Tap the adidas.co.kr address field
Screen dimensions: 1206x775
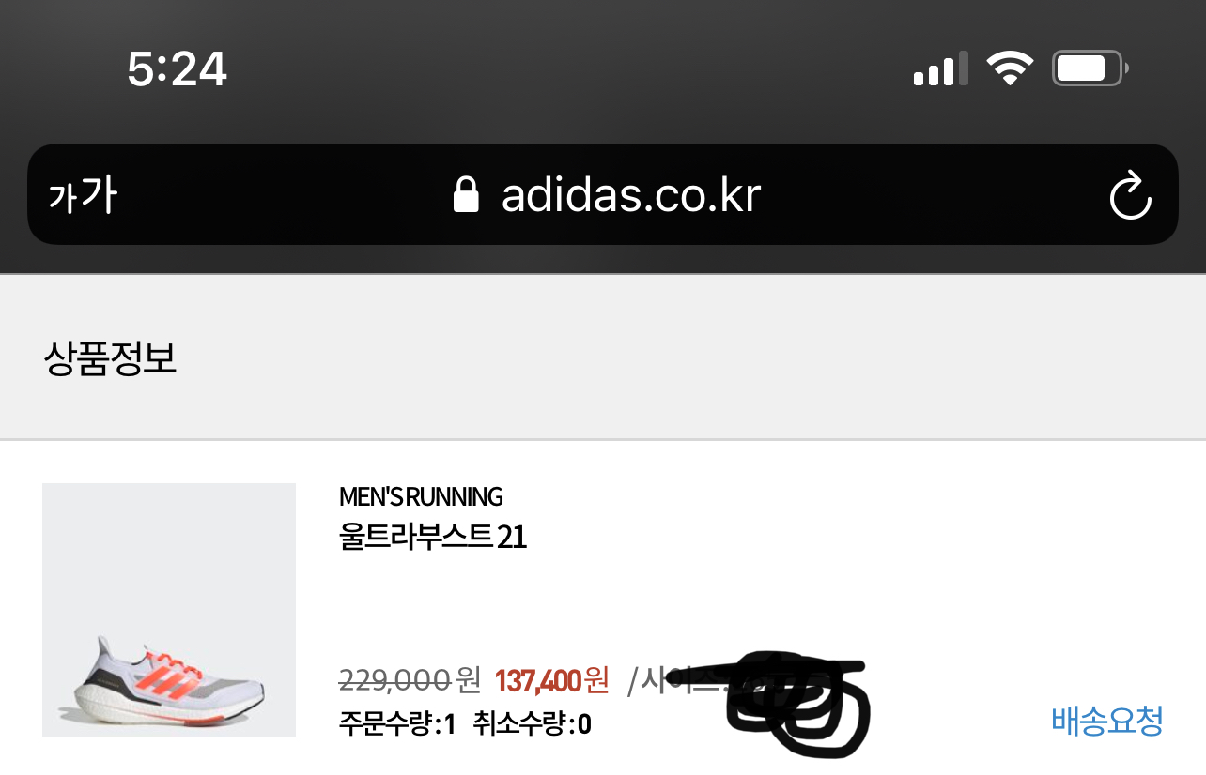pyautogui.click(x=629, y=195)
